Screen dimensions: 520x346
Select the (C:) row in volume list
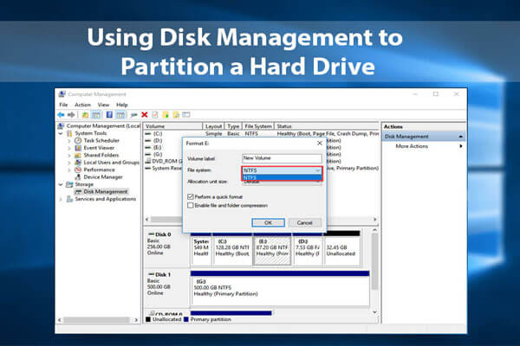coord(262,134)
